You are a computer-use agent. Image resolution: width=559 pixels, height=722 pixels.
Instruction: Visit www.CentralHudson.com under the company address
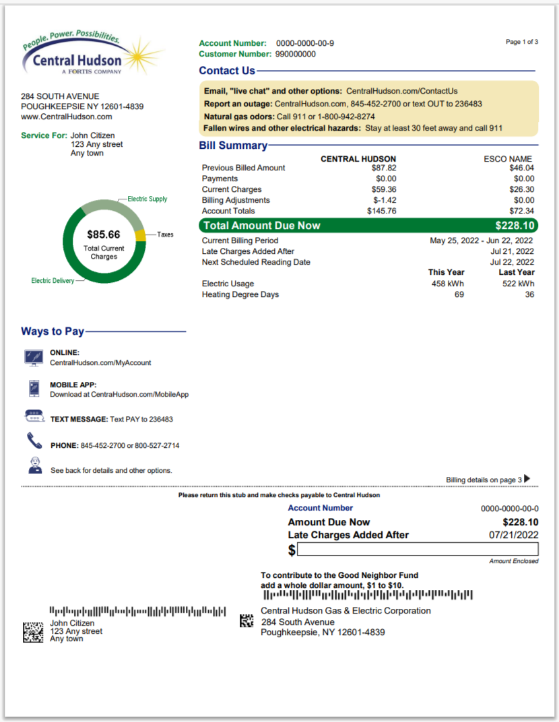pos(67,117)
